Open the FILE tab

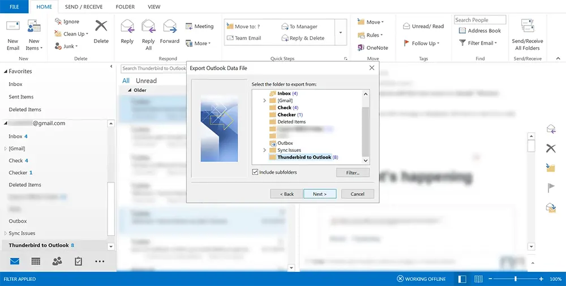[x=15, y=6]
